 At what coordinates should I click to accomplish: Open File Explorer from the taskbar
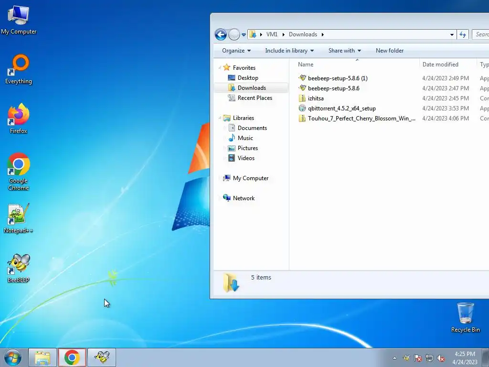click(43, 357)
